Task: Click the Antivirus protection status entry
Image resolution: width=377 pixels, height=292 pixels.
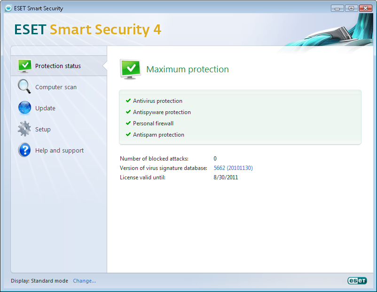Action: (x=157, y=101)
